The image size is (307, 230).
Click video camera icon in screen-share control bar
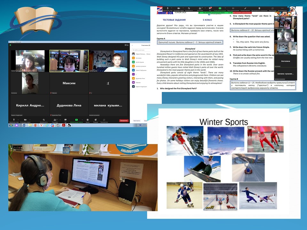178,8
